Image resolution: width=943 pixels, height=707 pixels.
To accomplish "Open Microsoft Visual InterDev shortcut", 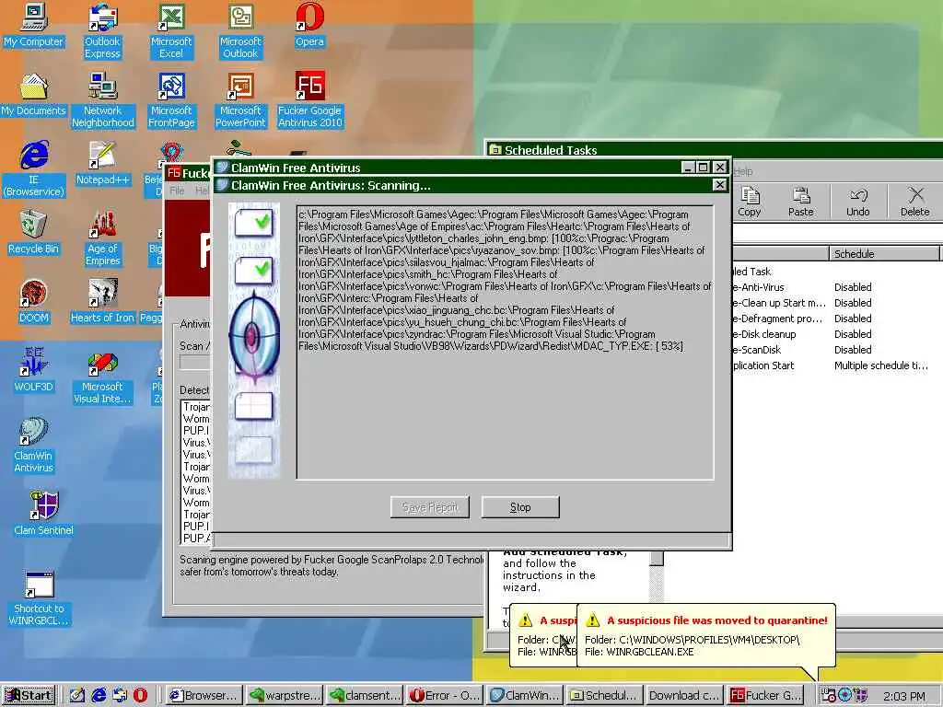I will [x=102, y=377].
